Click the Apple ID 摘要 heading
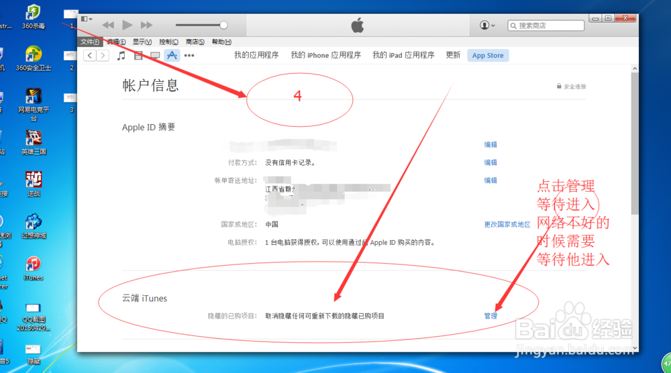This screenshot has height=373, width=671. pyautogui.click(x=148, y=127)
